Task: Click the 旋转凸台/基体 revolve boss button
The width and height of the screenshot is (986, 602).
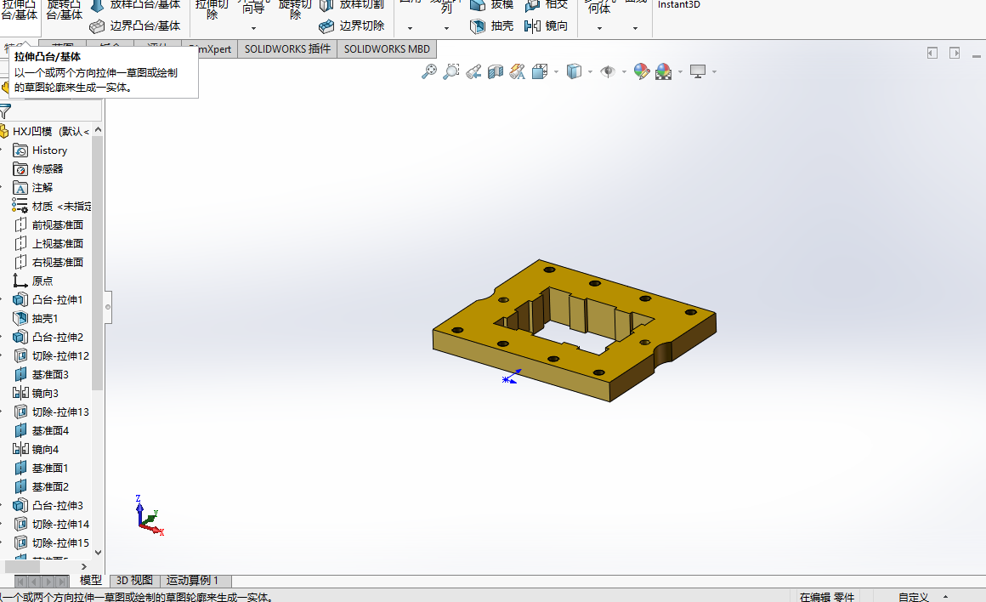Action: [64, 10]
